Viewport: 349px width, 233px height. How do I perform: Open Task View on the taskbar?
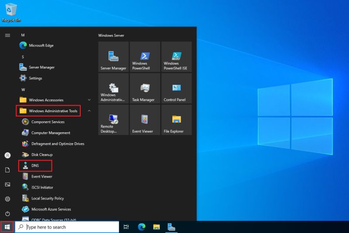[x=126, y=227]
